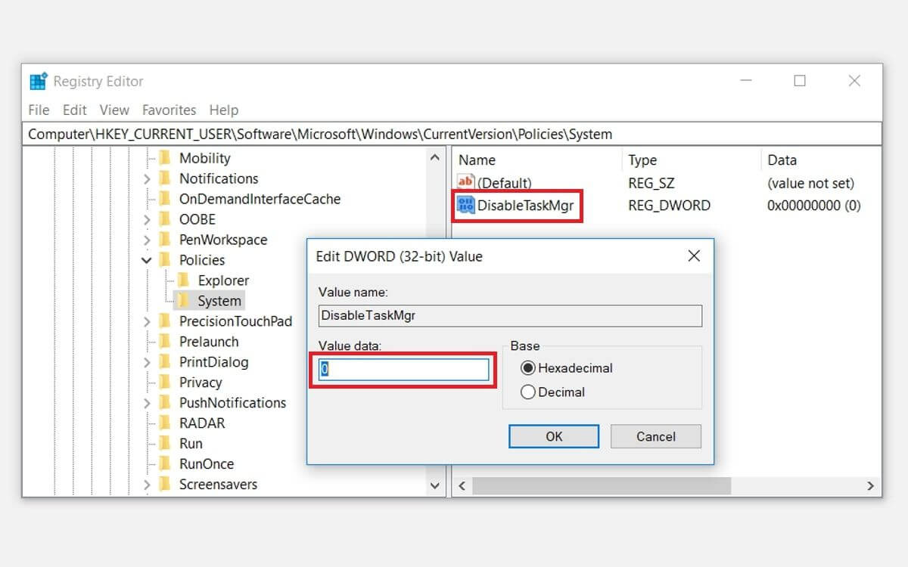
Task: Click the ab icon beside (Default)
Action: [x=466, y=182]
